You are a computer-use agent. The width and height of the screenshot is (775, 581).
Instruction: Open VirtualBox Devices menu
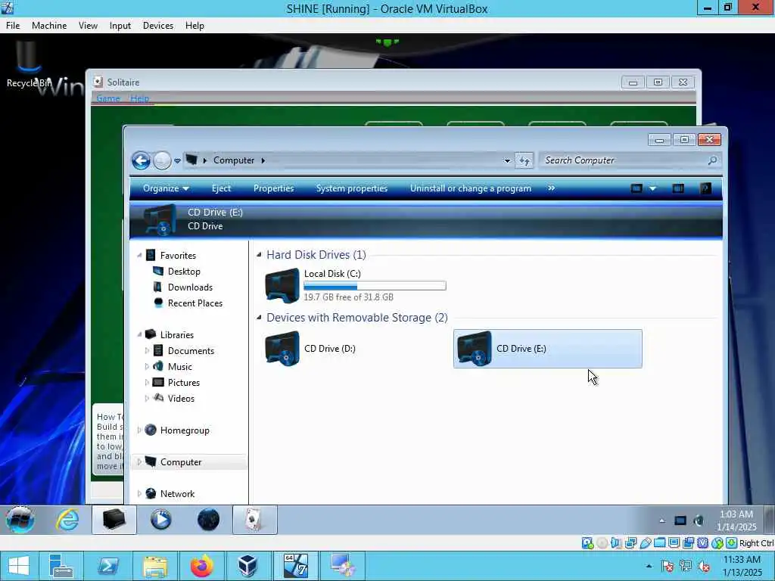pyautogui.click(x=157, y=26)
